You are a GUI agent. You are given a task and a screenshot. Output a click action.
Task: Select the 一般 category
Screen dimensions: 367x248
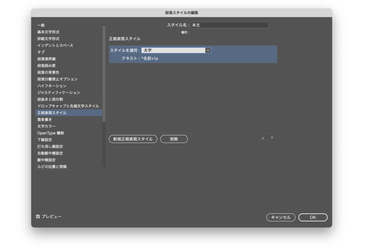coord(41,25)
